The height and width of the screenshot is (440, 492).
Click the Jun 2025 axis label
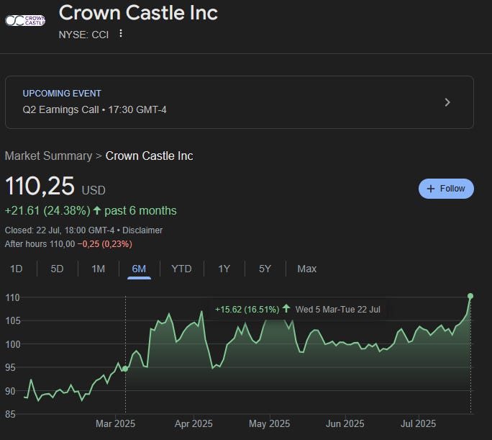345,423
